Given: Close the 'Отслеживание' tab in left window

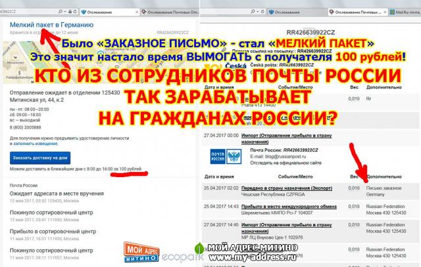Looking at the screenshot, I should click(x=137, y=12).
